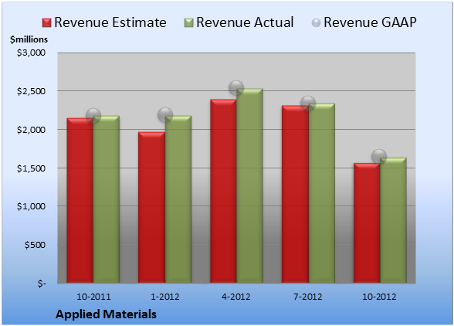Screen dimensions: 454x326
Task: Click the $1,000 y-axis label
Action: [x=31, y=206]
